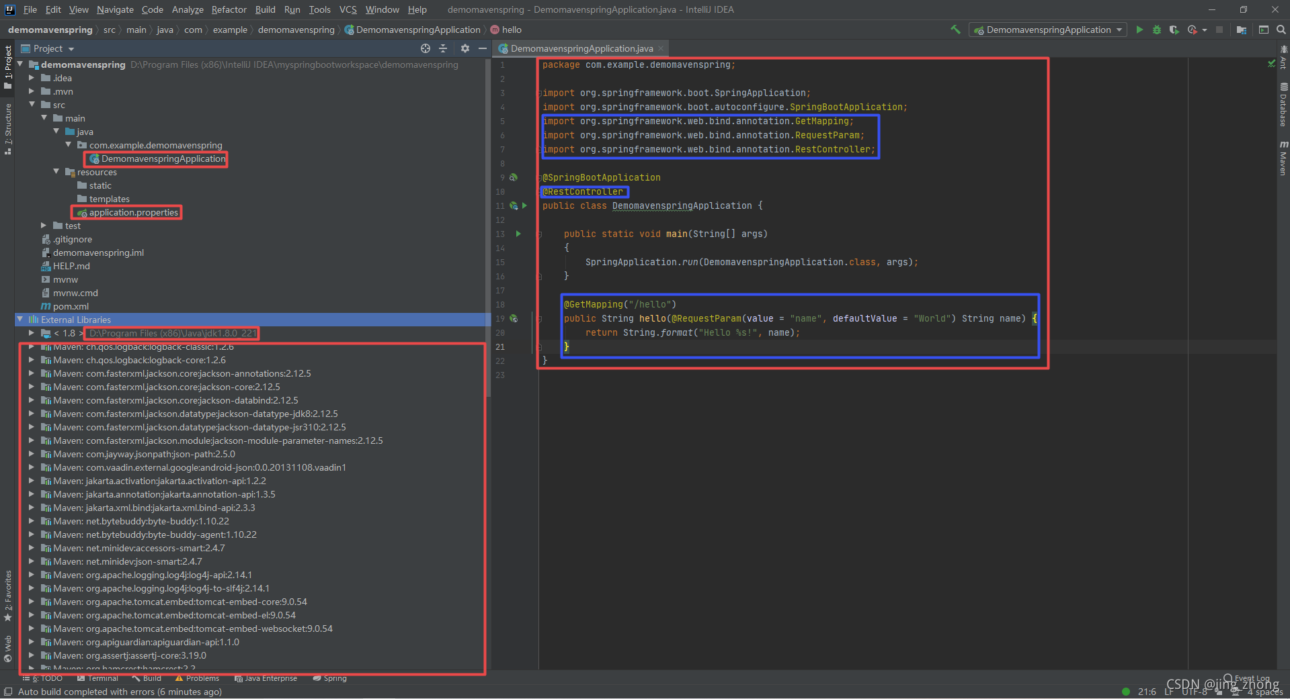The image size is (1290, 699).
Task: Select the HELP.md file
Action: [71, 266]
